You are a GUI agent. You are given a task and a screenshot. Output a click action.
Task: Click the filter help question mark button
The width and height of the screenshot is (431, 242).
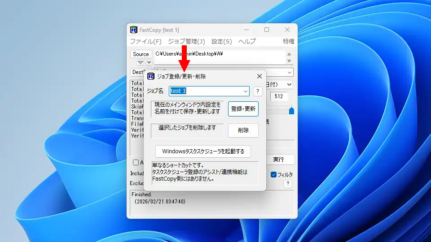(x=288, y=184)
